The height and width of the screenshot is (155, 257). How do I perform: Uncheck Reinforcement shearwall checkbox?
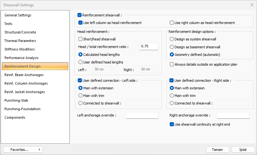pos(80,15)
